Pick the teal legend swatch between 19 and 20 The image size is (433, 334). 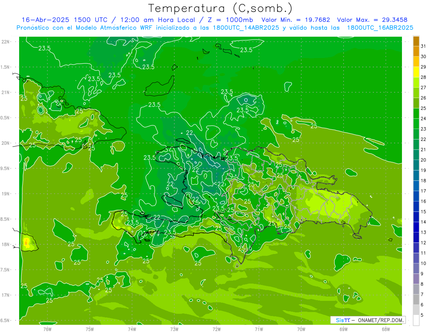pyautogui.click(x=416, y=165)
